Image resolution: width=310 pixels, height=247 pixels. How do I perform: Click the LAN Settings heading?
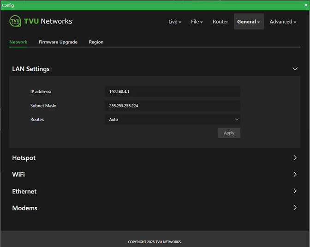click(x=31, y=69)
